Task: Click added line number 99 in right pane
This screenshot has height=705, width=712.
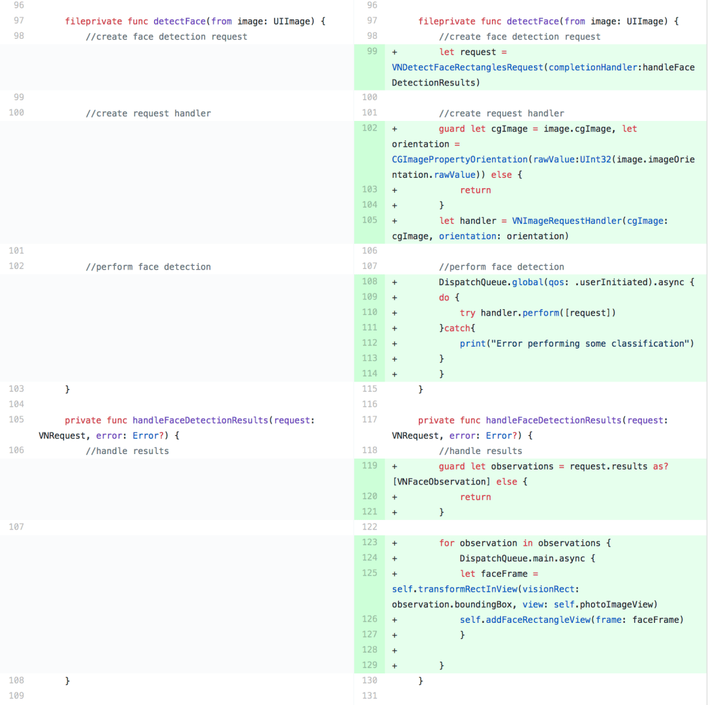Action: click(372, 52)
